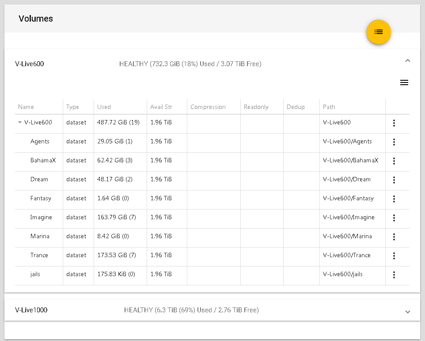Viewport: 425px width, 341px height.
Task: Open the three-dot menu for the jails dataset
Action: [394, 275]
